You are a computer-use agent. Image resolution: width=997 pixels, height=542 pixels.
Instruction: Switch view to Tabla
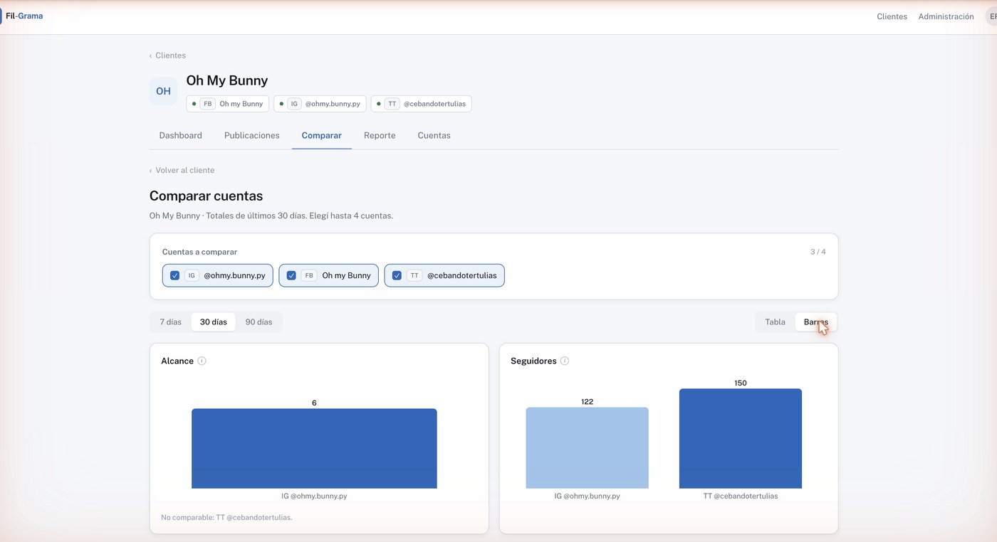[x=775, y=322]
